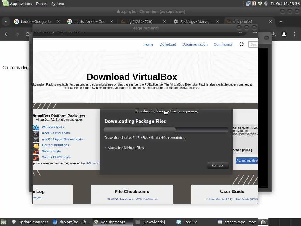The width and height of the screenshot is (301, 226).
Task: Expand the Chromium tab search dropdown
Action: coord(6,21)
